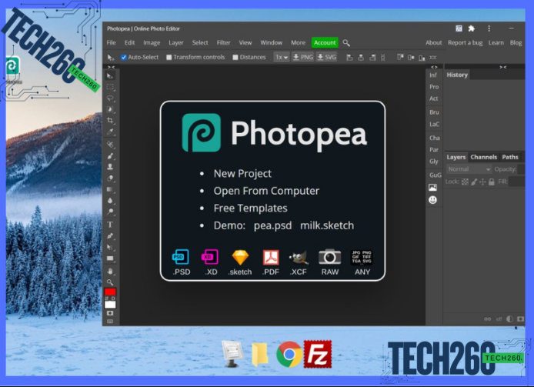
Task: Click the .PSD file format icon
Action: (182, 257)
